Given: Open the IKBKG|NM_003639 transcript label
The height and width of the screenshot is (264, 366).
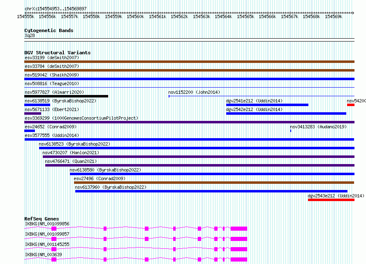Looking at the screenshot, I should (x=44, y=255).
